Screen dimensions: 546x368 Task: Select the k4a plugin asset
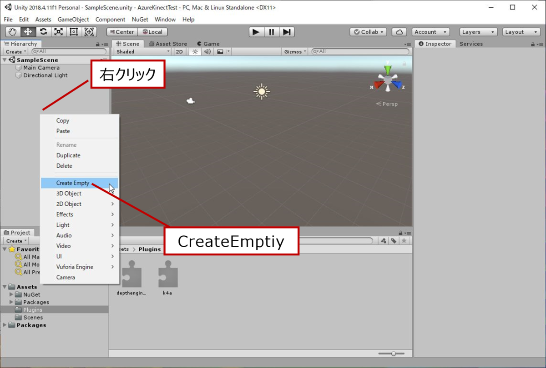(x=167, y=278)
